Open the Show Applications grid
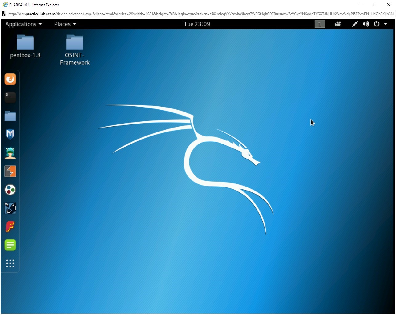 tap(10, 263)
